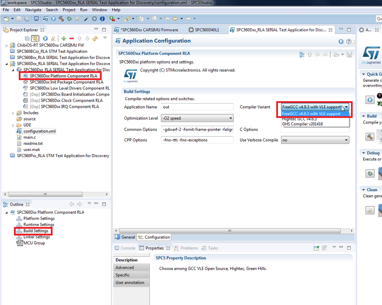This screenshot has width=382, height=305.
Task: Collapse the Quick section in right panel
Action: pos(364,74)
